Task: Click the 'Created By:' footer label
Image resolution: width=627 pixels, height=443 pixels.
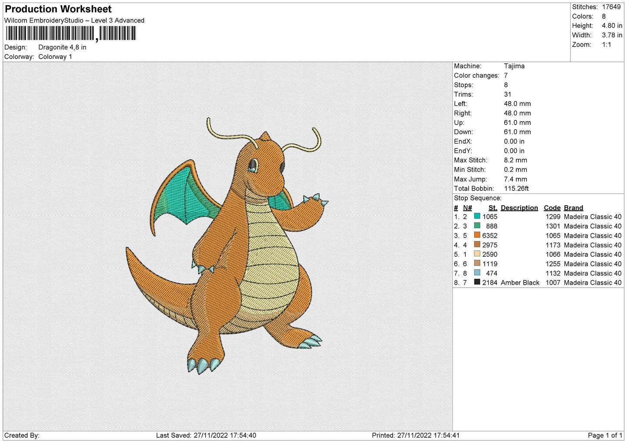Action: 22,435
